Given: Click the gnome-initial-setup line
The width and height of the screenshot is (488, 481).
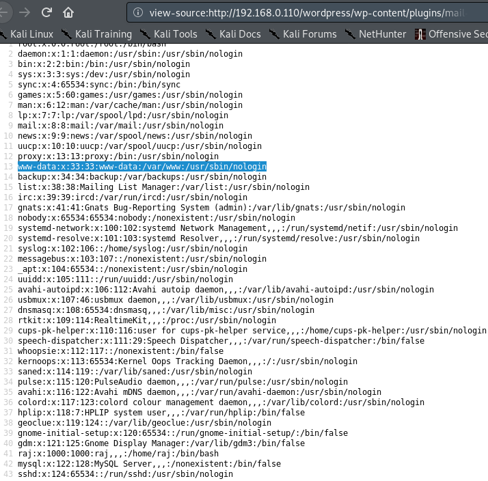Looking at the screenshot, I should (182, 433).
